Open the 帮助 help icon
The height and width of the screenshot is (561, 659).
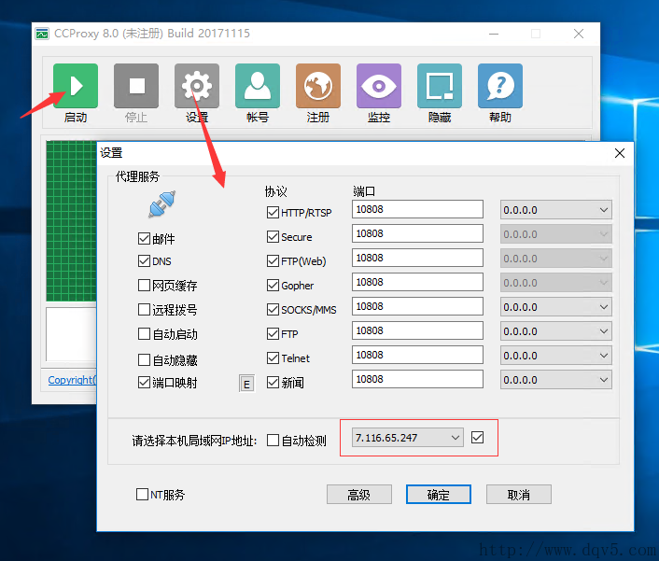point(500,86)
